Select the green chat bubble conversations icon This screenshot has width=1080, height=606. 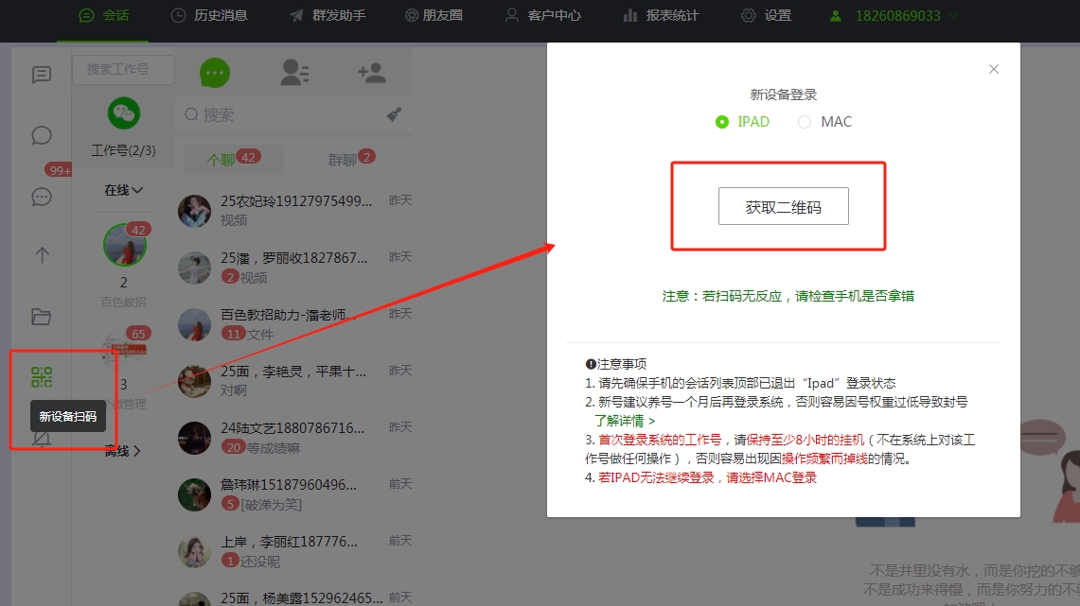click(215, 72)
